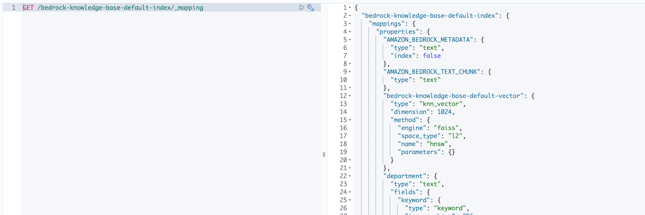Click output line number 19

tap(343, 152)
